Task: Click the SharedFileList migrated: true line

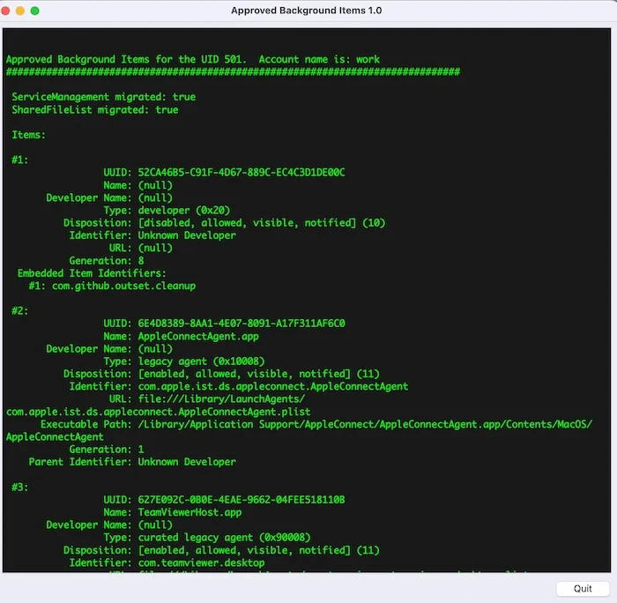Action: [x=95, y=110]
